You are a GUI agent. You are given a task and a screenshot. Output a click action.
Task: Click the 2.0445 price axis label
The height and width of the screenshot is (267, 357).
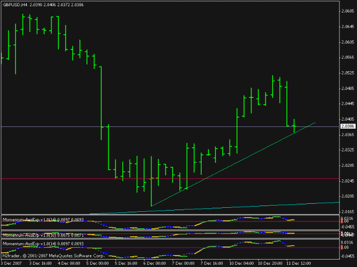point(348,104)
